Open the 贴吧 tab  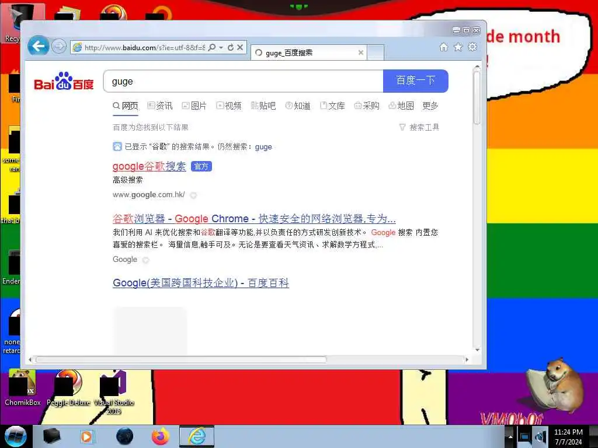tap(263, 106)
